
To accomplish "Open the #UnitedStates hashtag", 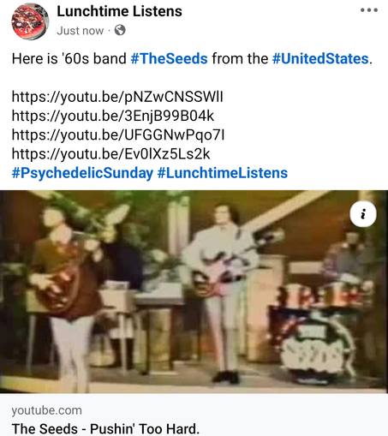I will tap(320, 58).
